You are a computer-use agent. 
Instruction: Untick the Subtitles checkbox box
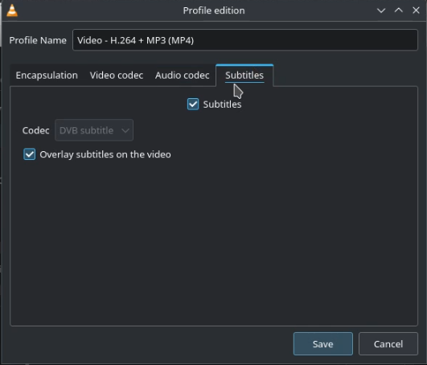[193, 105]
